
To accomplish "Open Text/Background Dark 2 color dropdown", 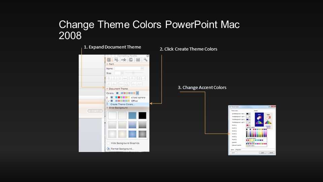I will [248, 119].
